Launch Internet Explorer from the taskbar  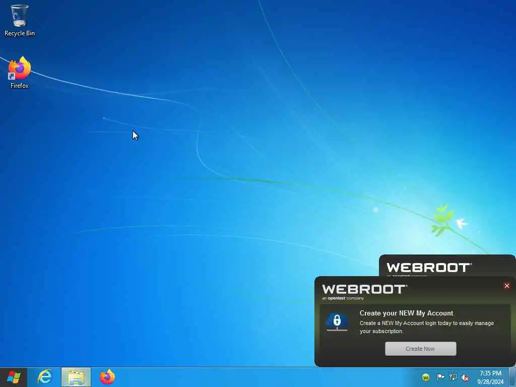tap(44, 377)
